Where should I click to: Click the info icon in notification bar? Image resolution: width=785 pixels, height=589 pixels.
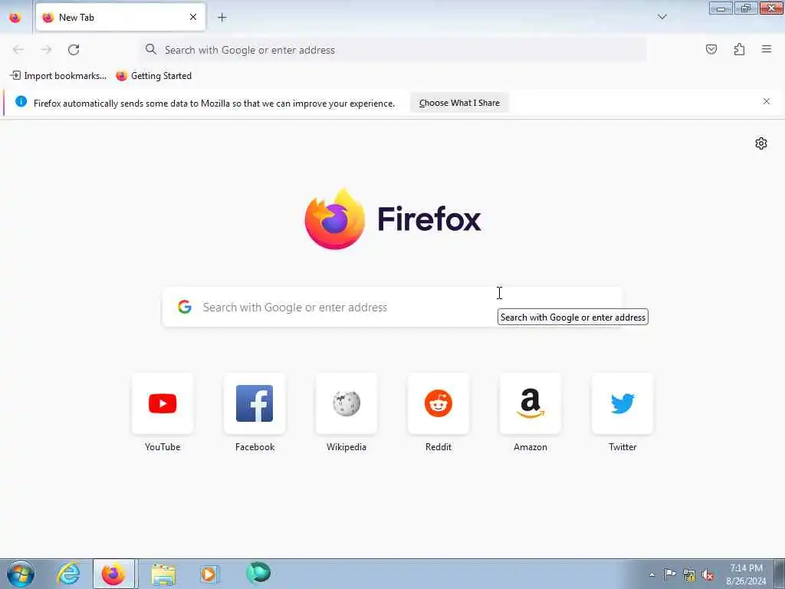21,101
